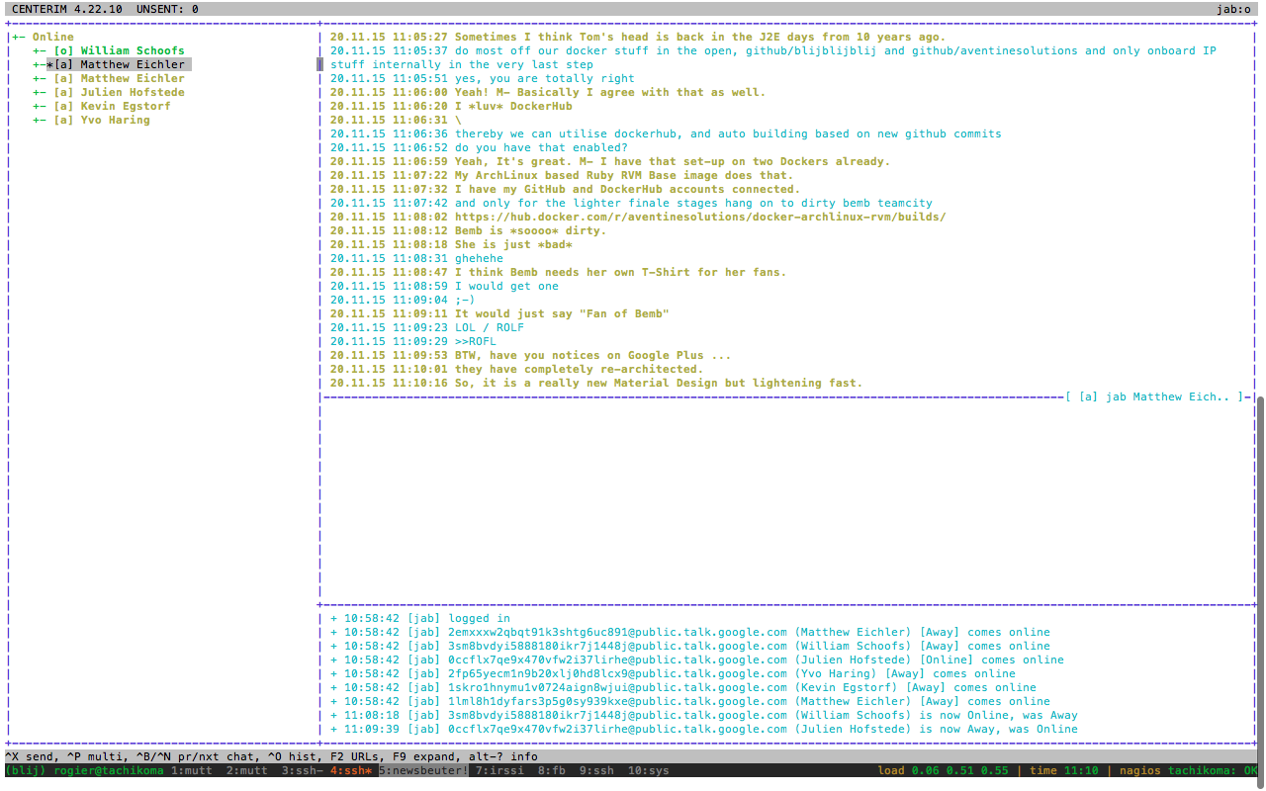Click message 'yes, you are totally right'

click(545, 78)
